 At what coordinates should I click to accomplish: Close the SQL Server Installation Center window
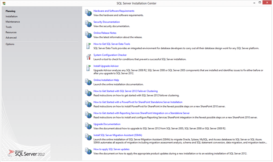(267, 3)
